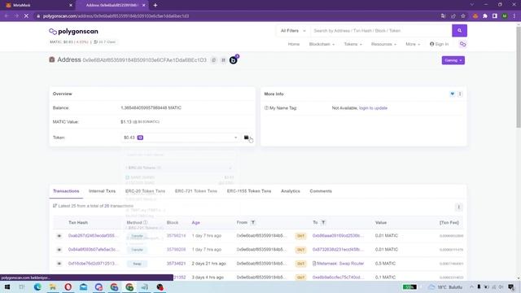Open the Chrome profile avatar
Image resolution: width=521 pixels, height=293 pixels.
[x=505, y=16]
